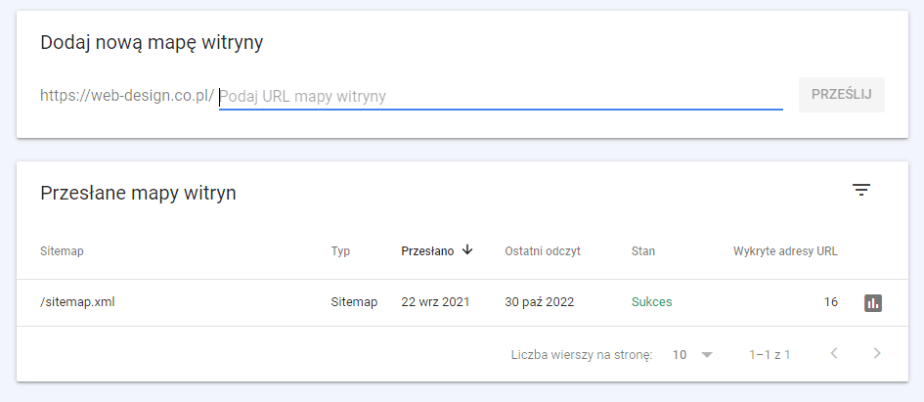Open the filter rows icon

click(x=861, y=190)
